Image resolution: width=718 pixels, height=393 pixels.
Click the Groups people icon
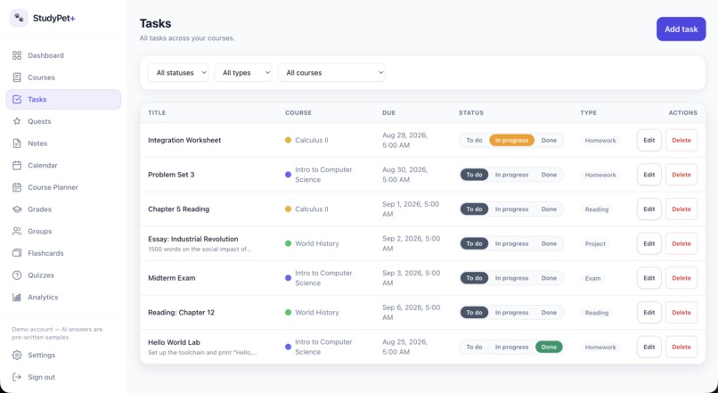pos(17,232)
